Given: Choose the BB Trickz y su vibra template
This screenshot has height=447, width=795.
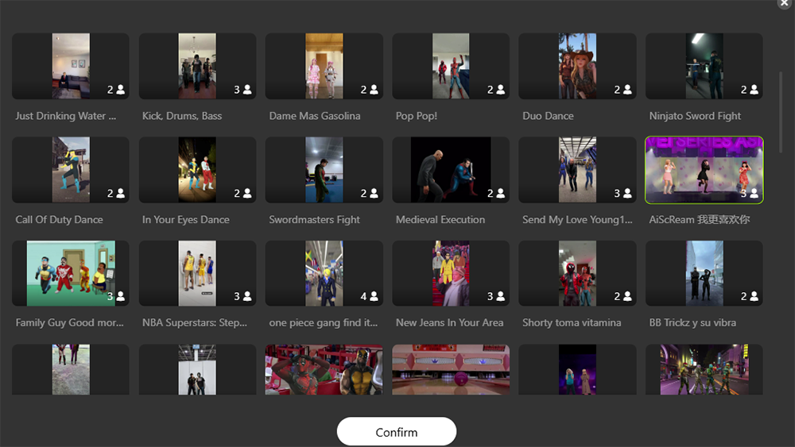Looking at the screenshot, I should tap(704, 273).
